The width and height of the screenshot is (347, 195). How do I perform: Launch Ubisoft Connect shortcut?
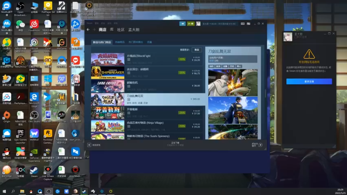pyautogui.click(x=34, y=45)
